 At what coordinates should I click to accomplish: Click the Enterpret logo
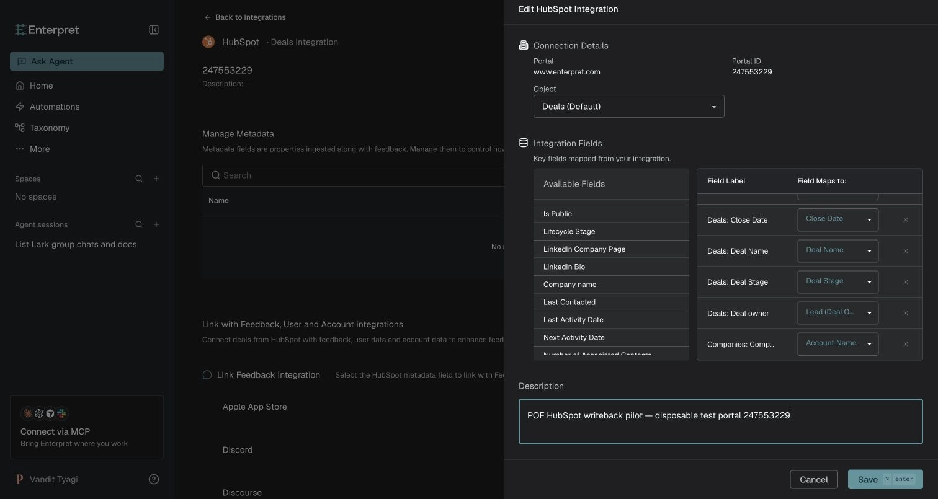[47, 30]
